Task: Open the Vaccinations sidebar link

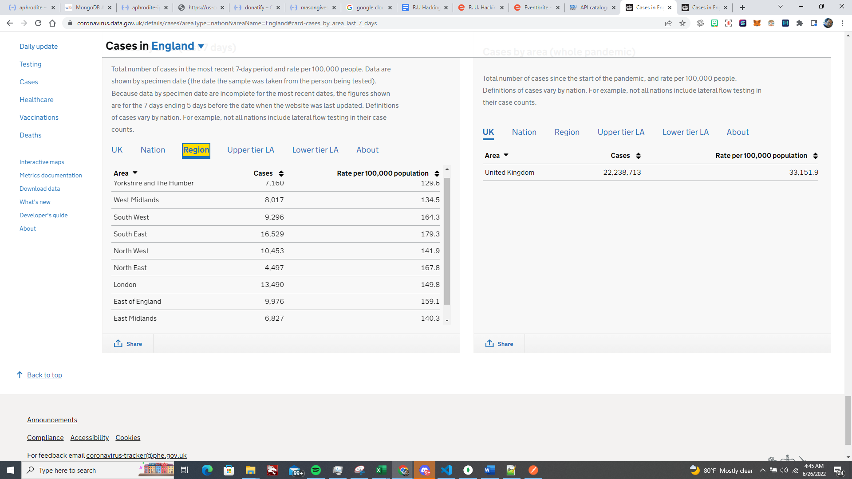Action: tap(39, 118)
